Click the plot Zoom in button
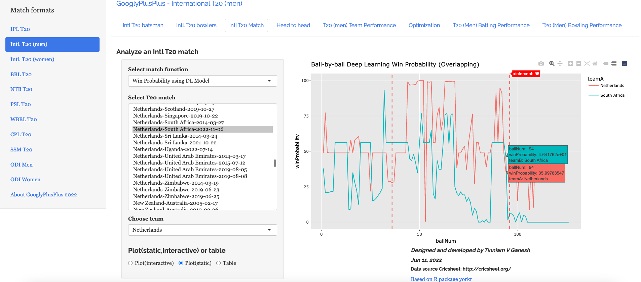 (x=571, y=63)
